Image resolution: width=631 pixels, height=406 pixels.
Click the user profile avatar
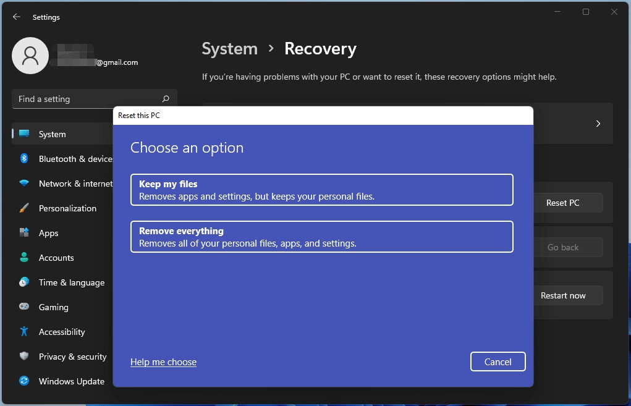click(x=30, y=55)
